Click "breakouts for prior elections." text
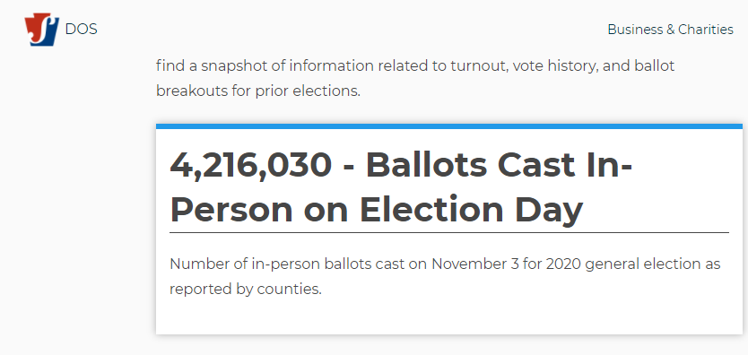Screen dimensions: 748x355 tap(258, 91)
